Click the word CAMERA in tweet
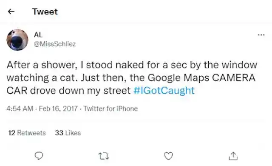This screenshot has height=166, width=272. [x=234, y=77]
